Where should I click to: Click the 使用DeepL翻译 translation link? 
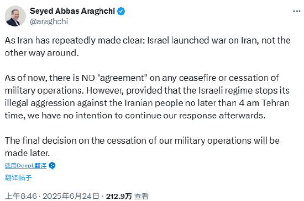tap(25, 166)
